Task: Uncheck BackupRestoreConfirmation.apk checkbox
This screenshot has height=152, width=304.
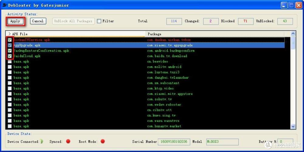Action: pos(10,51)
